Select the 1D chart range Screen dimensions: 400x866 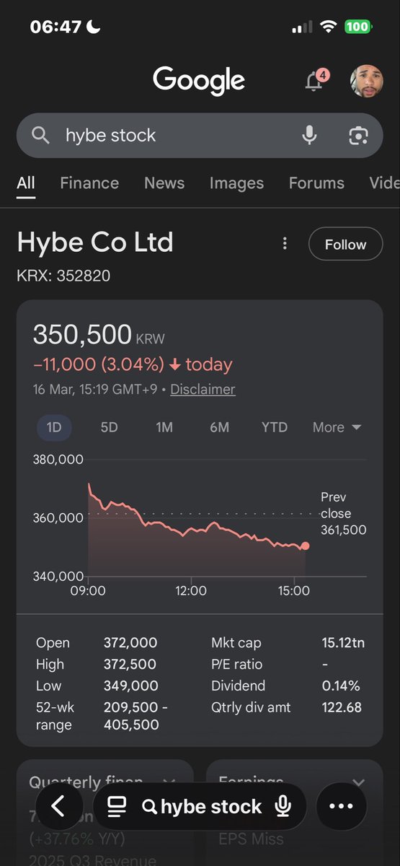pyautogui.click(x=54, y=427)
